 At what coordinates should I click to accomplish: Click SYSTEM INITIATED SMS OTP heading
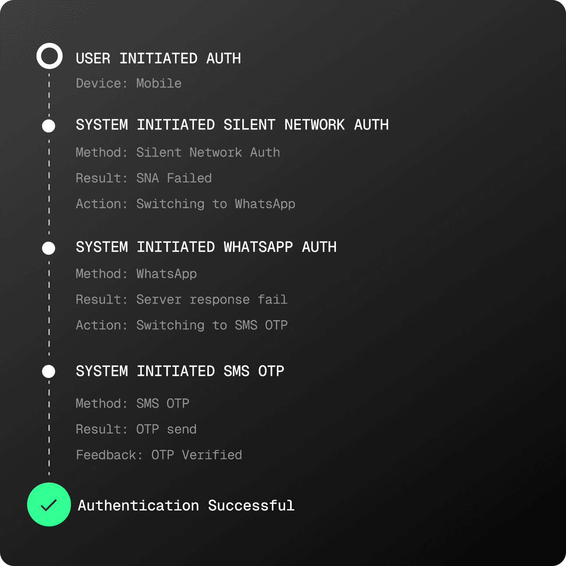click(x=180, y=371)
